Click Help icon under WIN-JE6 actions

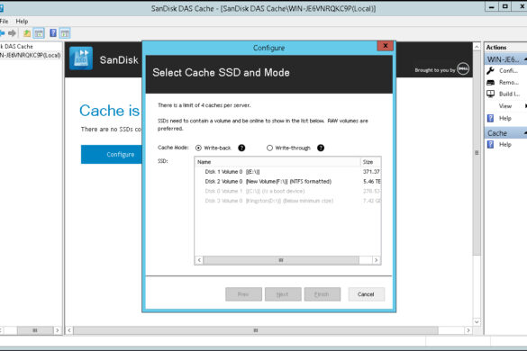click(490, 118)
